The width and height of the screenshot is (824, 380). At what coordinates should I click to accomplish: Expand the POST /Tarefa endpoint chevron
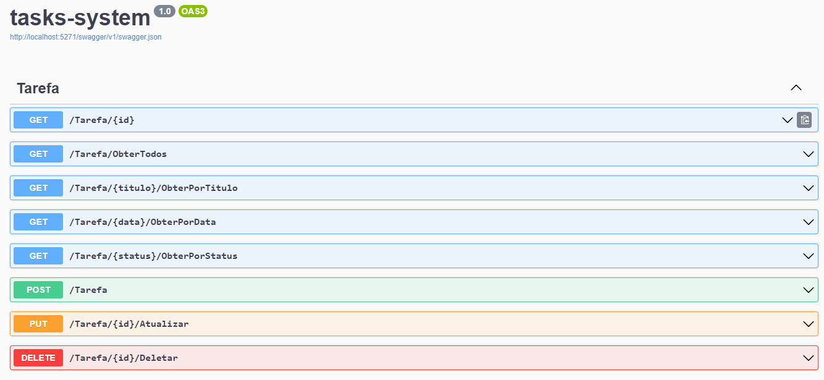pyautogui.click(x=809, y=289)
